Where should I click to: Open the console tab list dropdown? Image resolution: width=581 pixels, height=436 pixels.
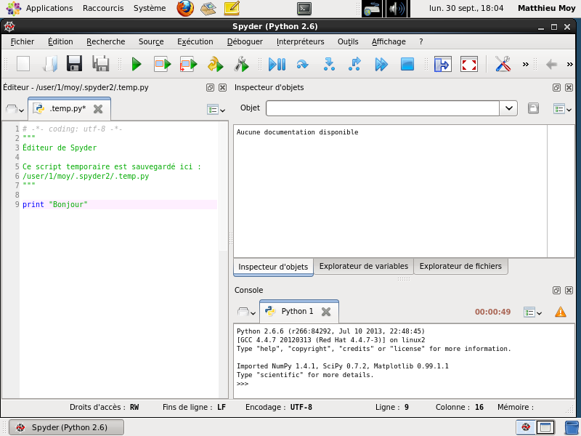(246, 312)
